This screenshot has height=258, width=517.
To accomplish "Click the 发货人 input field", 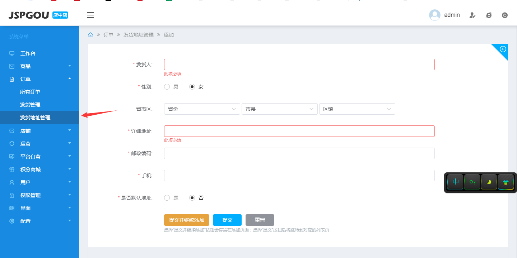I will click(299, 64).
